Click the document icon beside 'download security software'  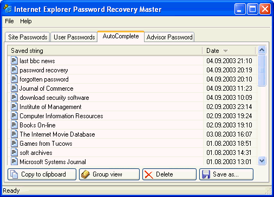tap(14, 97)
